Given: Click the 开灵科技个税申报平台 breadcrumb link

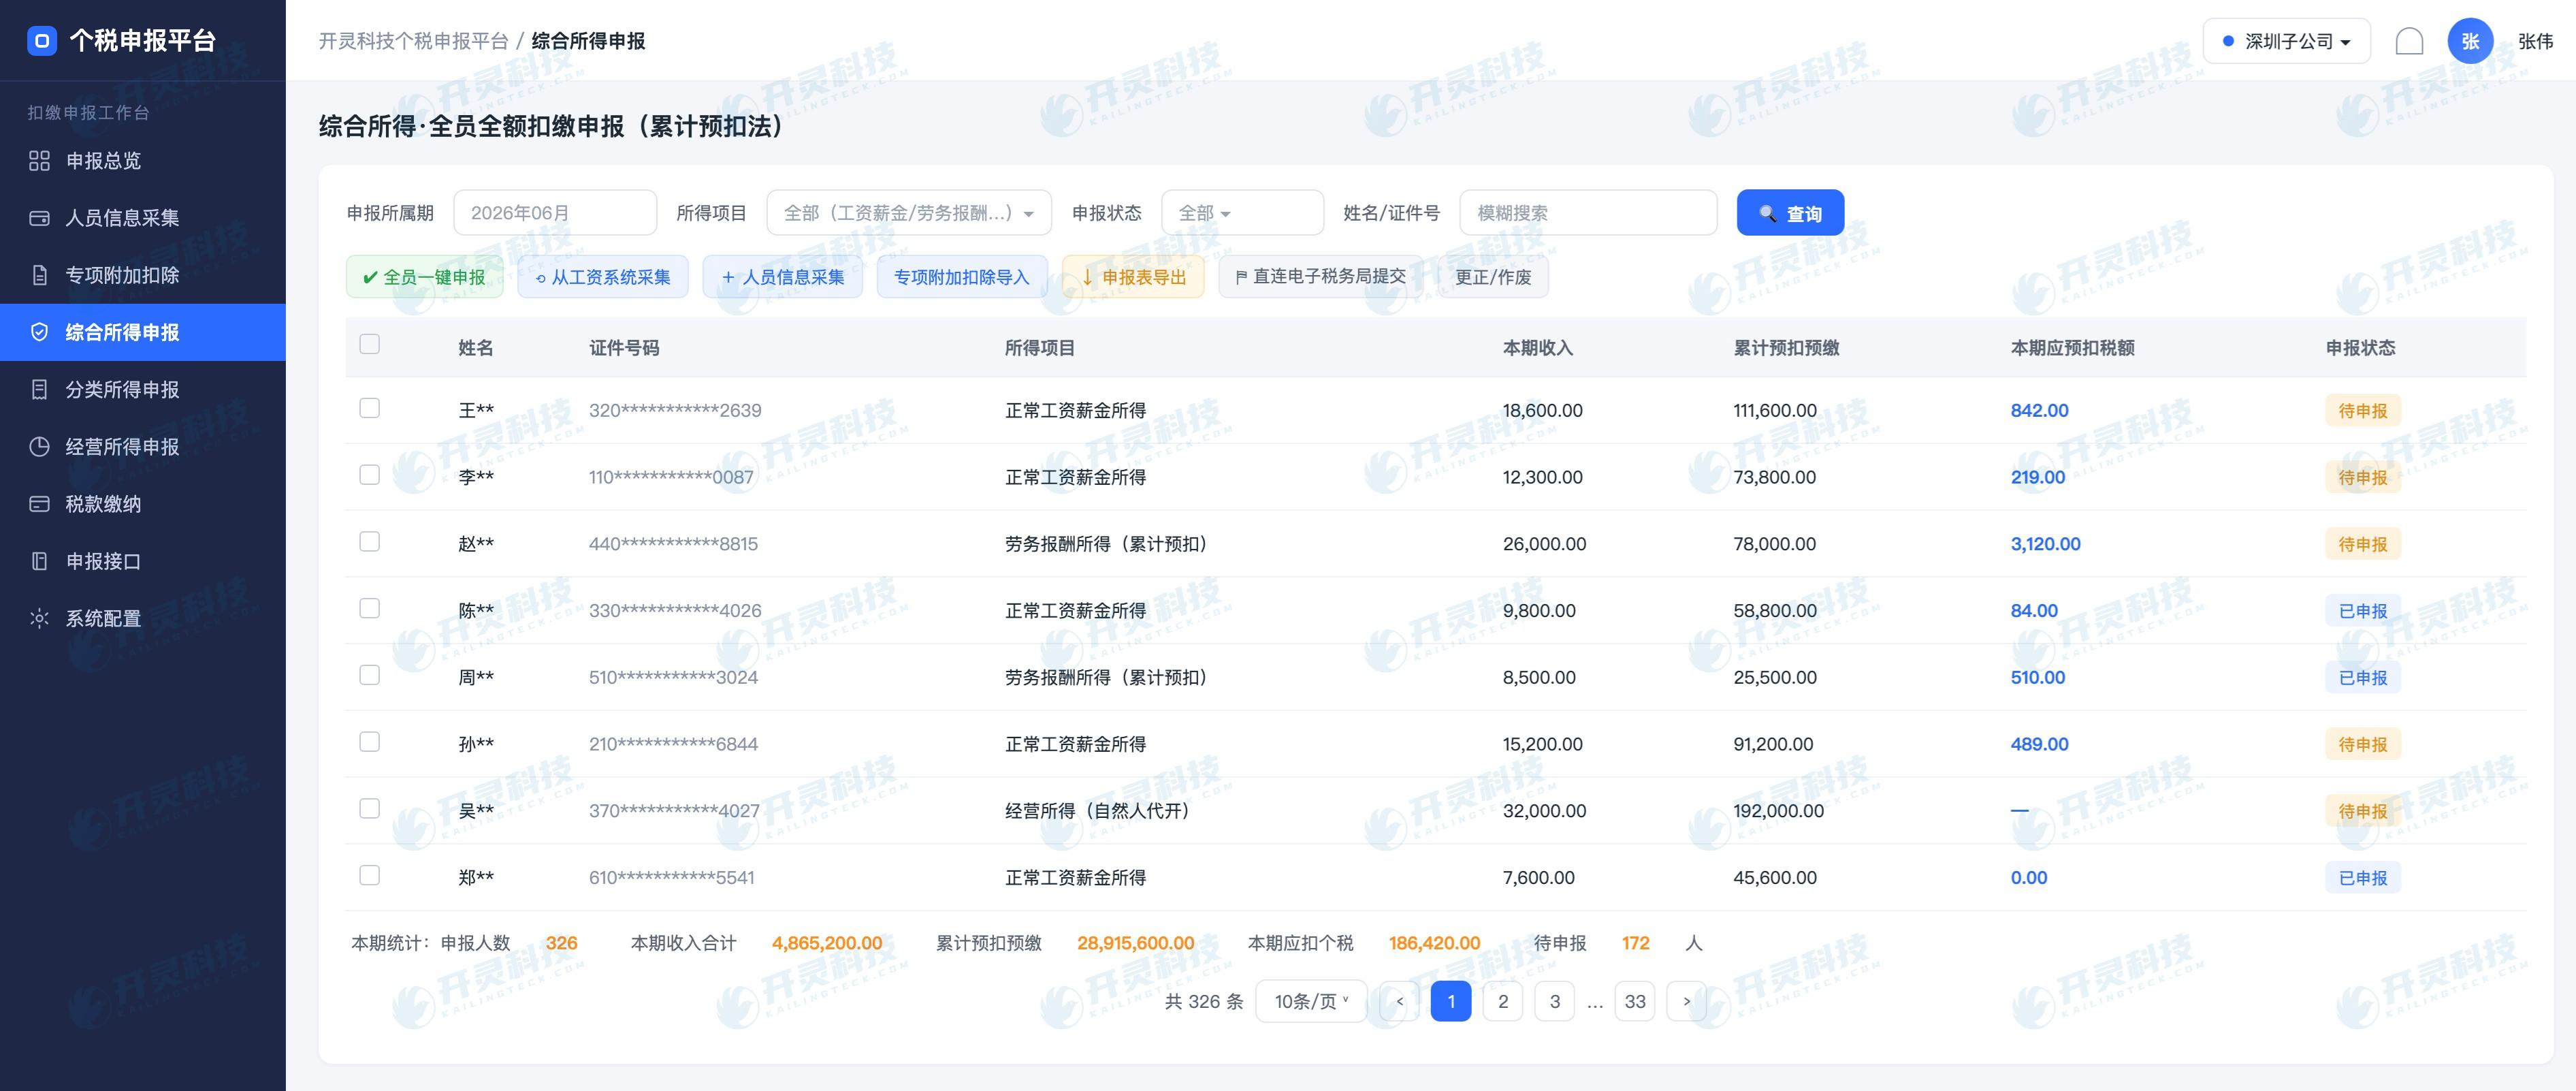Looking at the screenshot, I should [413, 41].
